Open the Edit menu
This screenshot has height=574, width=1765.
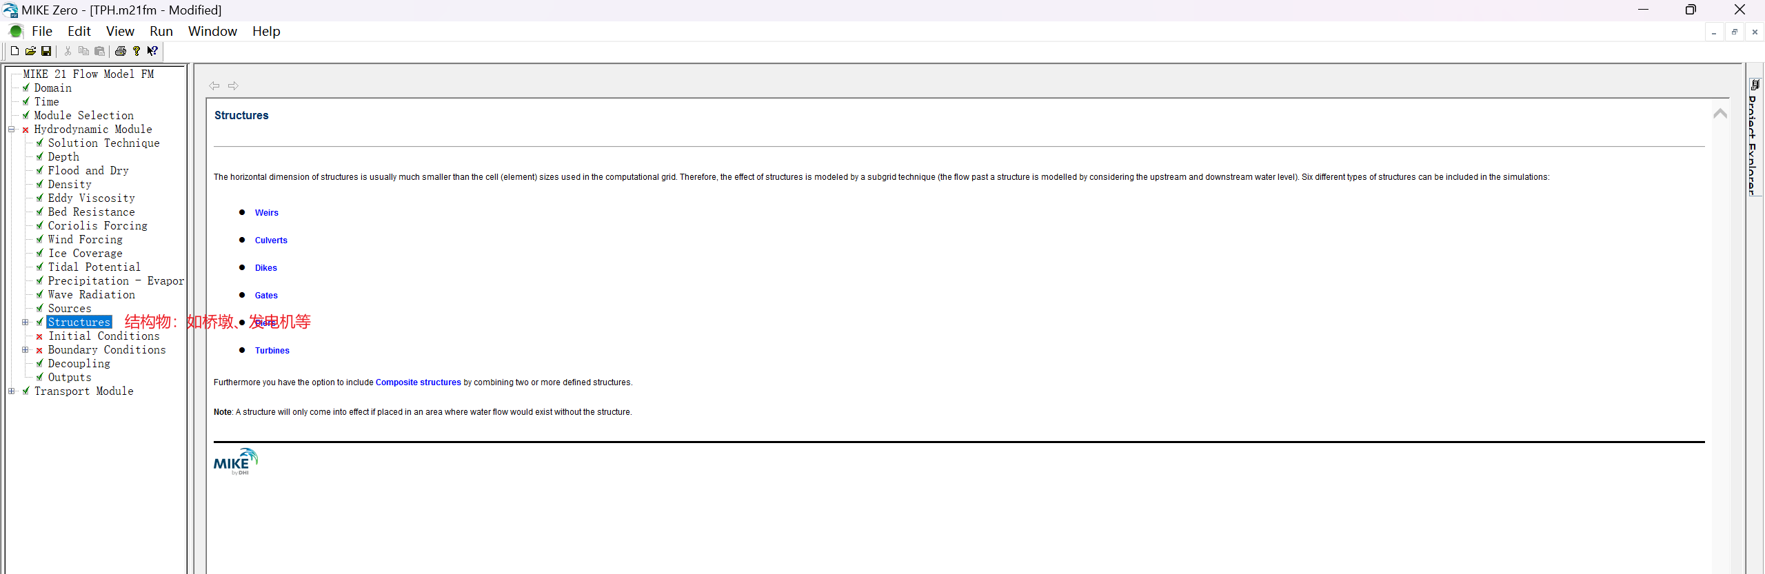(79, 32)
